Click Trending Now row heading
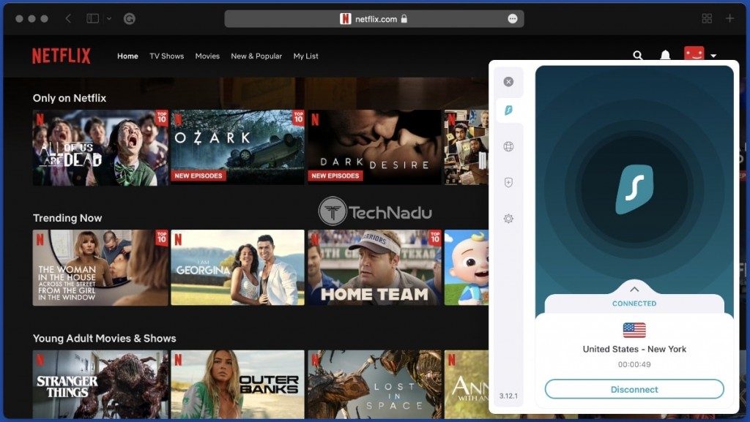Viewport: 750px width, 422px height. tap(67, 218)
